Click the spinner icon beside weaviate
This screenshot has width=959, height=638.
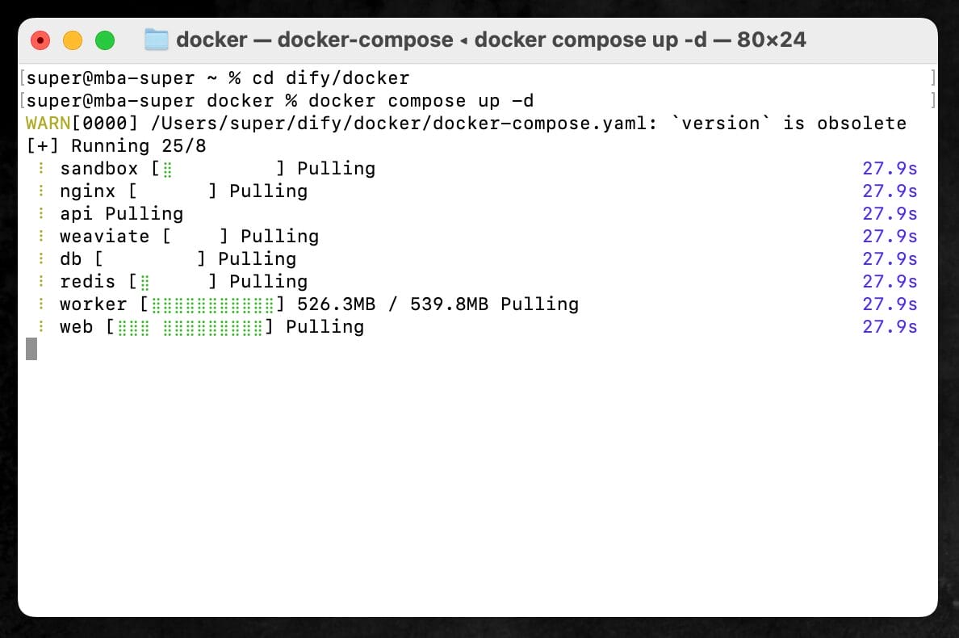[x=39, y=237]
